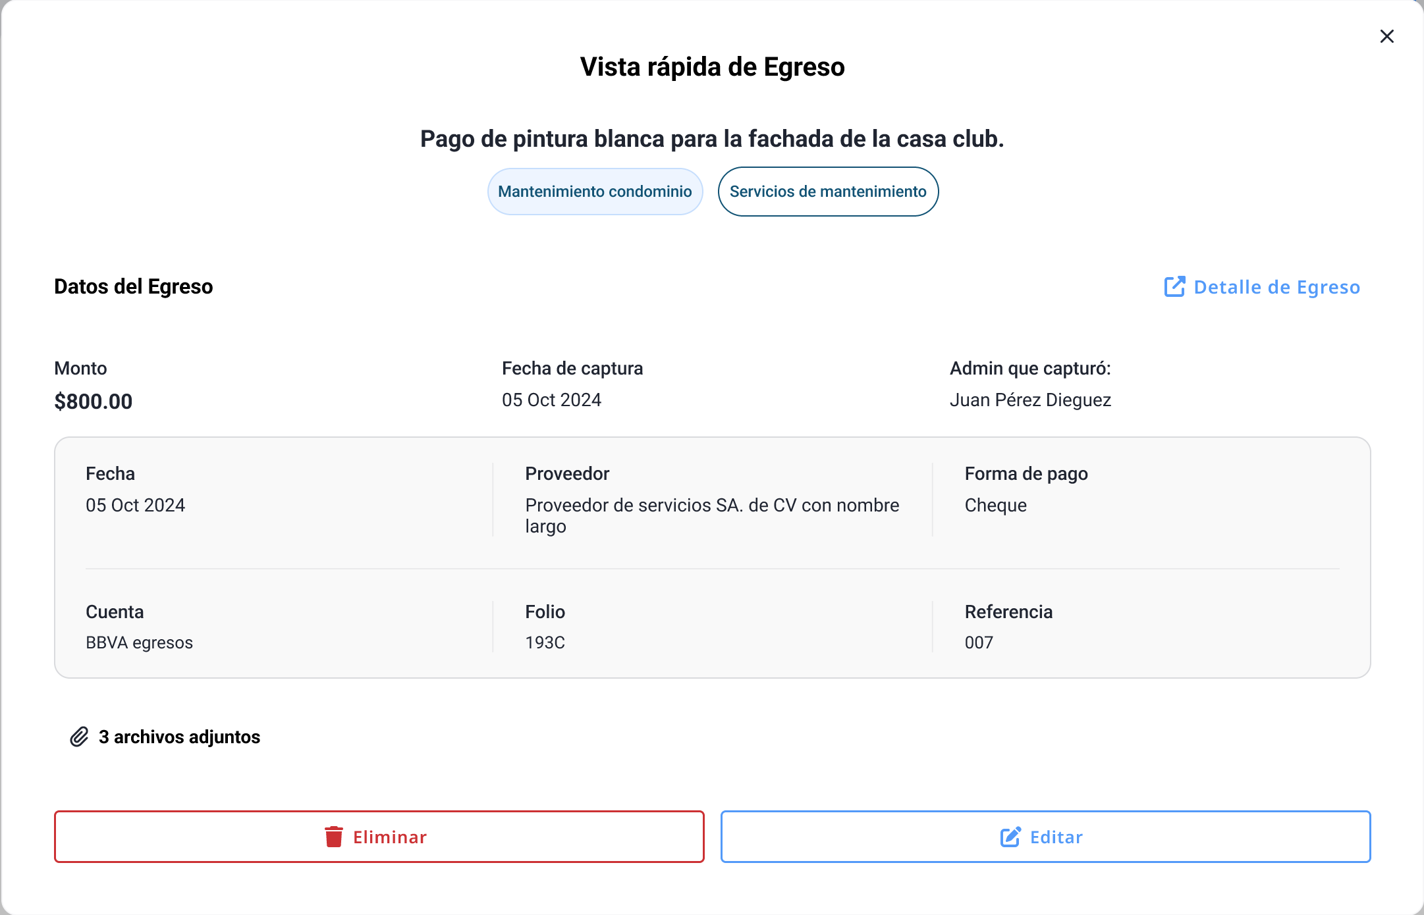The image size is (1424, 915).
Task: Click the expense description heading
Action: 712,139
